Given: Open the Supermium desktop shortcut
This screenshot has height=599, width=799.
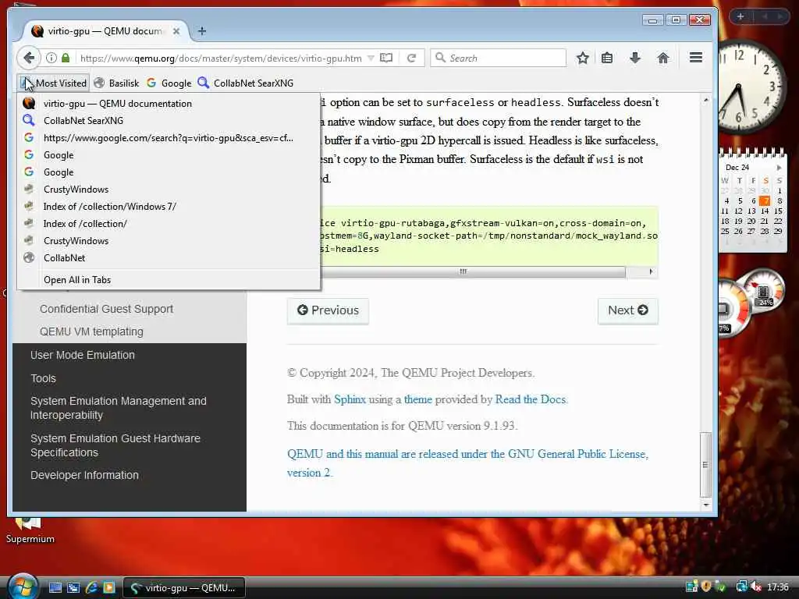Looking at the screenshot, I should tap(30, 530).
